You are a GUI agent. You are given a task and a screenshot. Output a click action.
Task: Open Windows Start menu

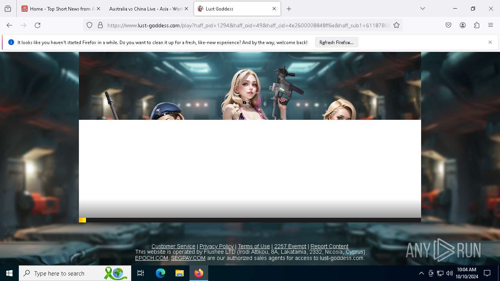click(x=9, y=273)
